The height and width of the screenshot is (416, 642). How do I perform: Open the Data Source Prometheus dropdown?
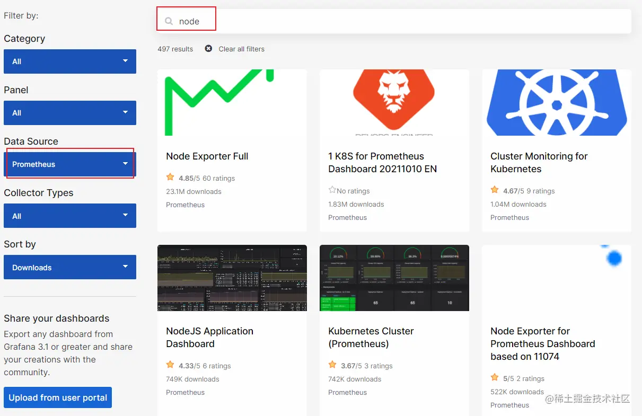(70, 164)
